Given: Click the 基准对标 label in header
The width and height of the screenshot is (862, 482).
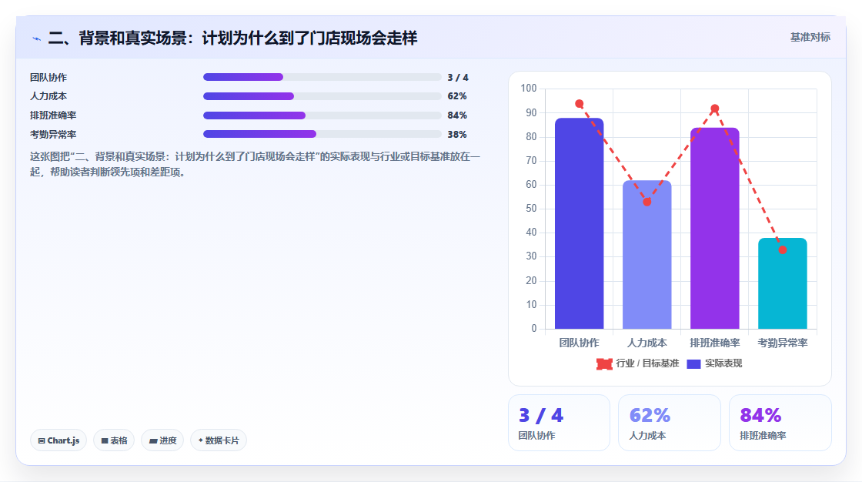Looking at the screenshot, I should point(810,38).
